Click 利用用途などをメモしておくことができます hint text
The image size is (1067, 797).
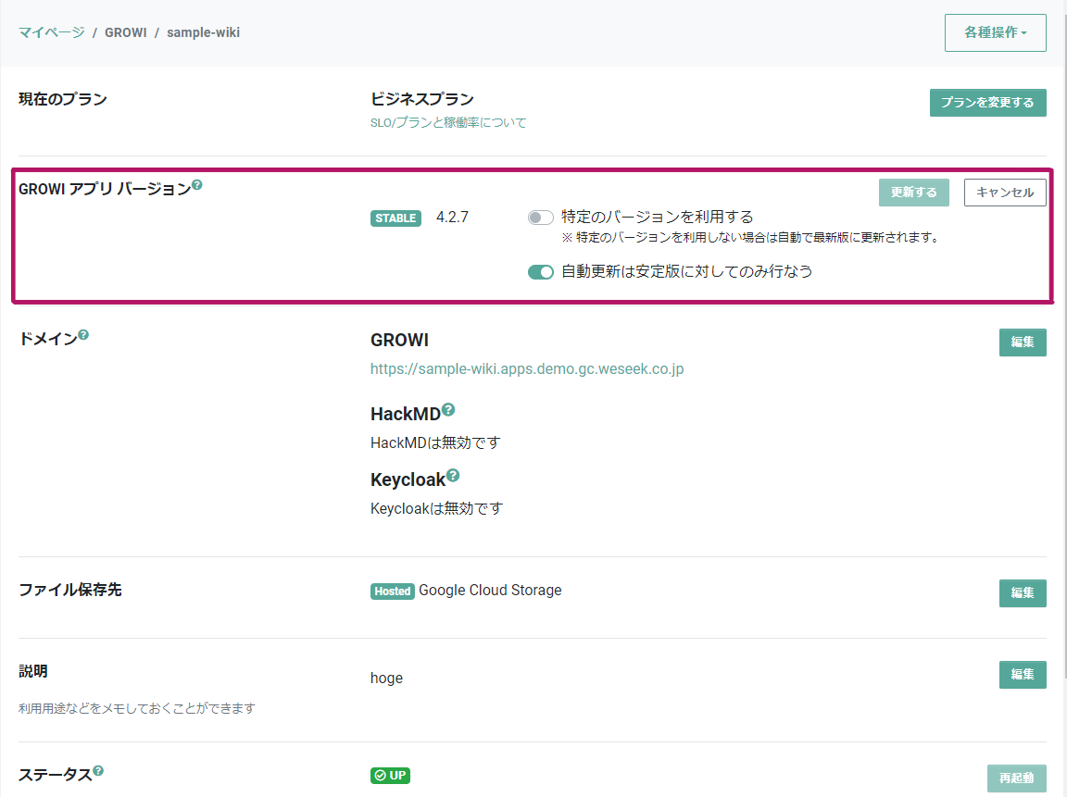137,708
